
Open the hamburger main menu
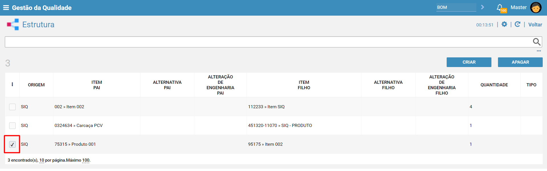(6, 8)
